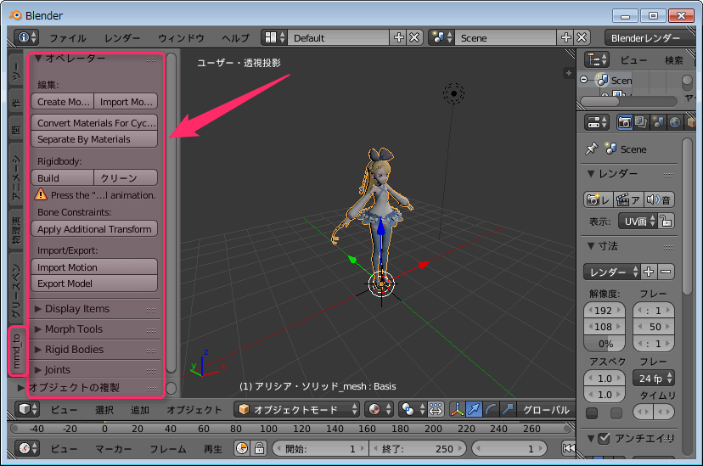Image resolution: width=703 pixels, height=466 pixels.
Task: Open the Properties editor type selector
Action: click(x=597, y=122)
